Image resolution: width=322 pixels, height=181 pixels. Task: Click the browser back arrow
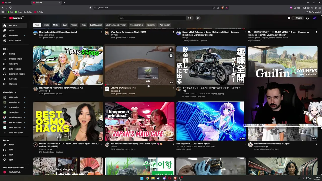[x=3, y=8]
